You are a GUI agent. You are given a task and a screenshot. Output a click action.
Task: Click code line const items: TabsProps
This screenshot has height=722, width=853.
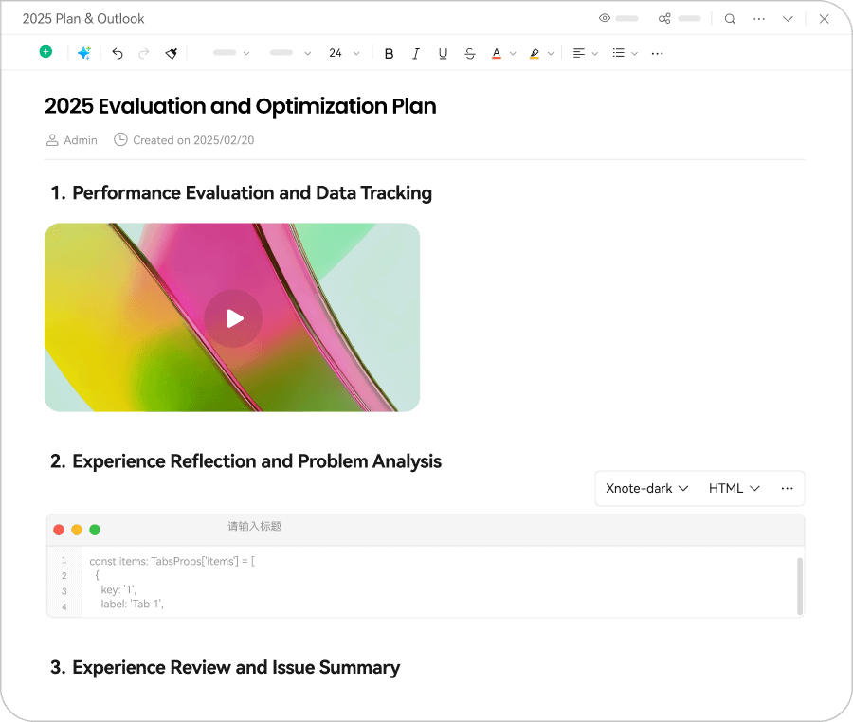pyautogui.click(x=172, y=561)
